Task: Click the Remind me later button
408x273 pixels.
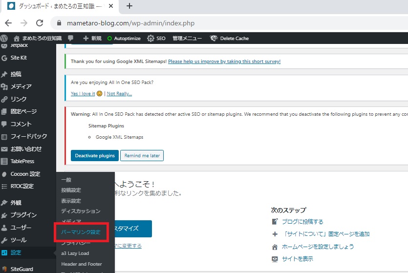Action: [142, 155]
